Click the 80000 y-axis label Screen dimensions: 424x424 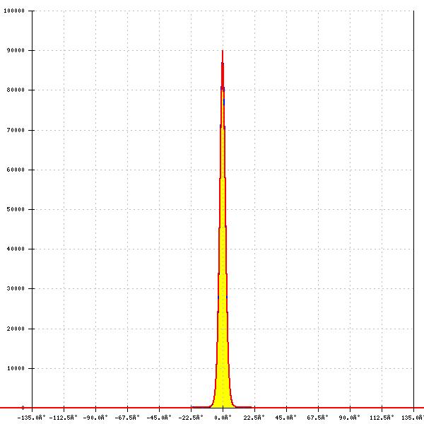[16, 90]
